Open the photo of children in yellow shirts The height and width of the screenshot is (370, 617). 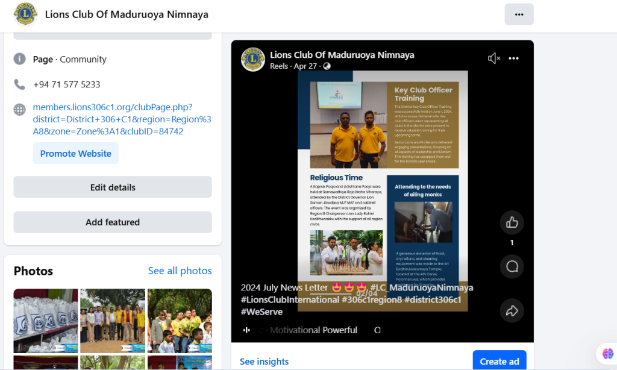point(180,321)
